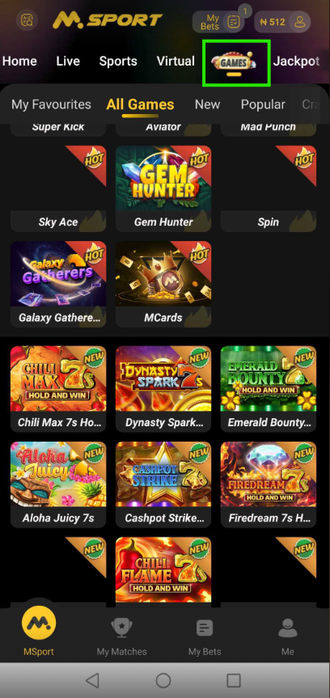This screenshot has width=330, height=698.
Task: Go to Live in top navigation
Action: click(68, 61)
